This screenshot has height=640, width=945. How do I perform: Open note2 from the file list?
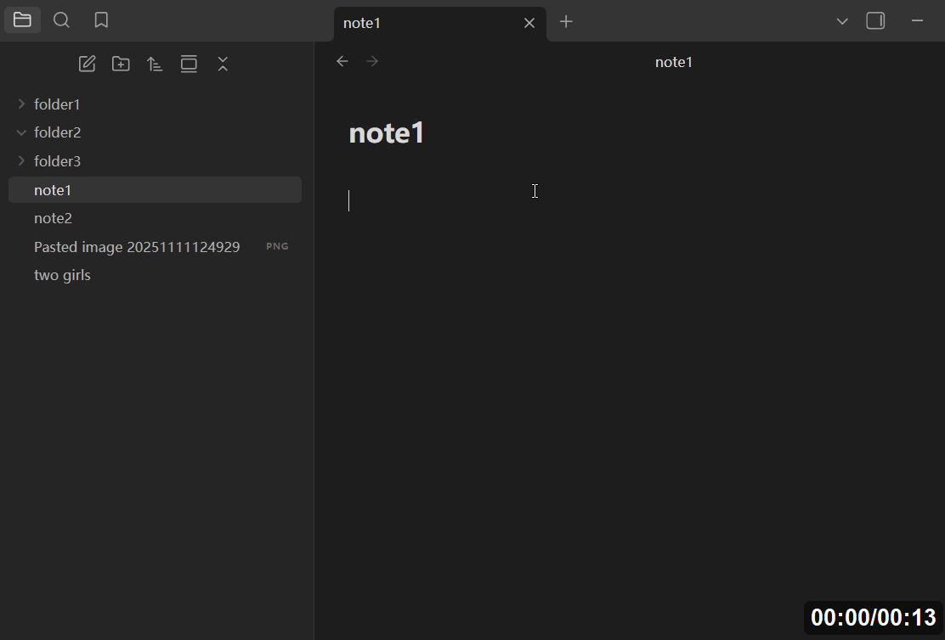53,218
